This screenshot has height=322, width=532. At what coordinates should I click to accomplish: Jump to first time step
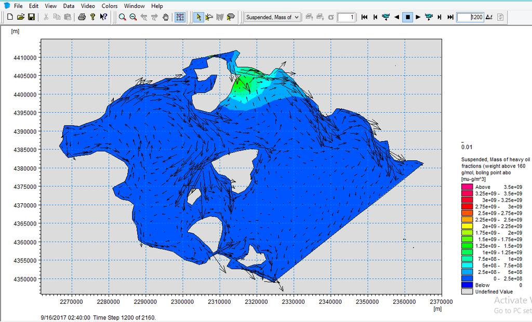(x=364, y=17)
